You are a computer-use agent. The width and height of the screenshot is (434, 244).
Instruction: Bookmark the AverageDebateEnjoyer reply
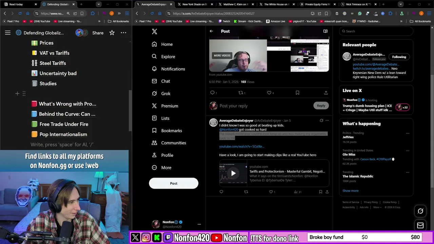coord(320,192)
